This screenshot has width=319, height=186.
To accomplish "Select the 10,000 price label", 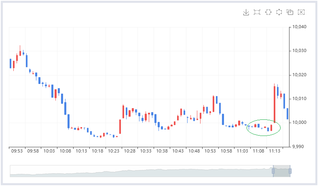I will 299,122.
